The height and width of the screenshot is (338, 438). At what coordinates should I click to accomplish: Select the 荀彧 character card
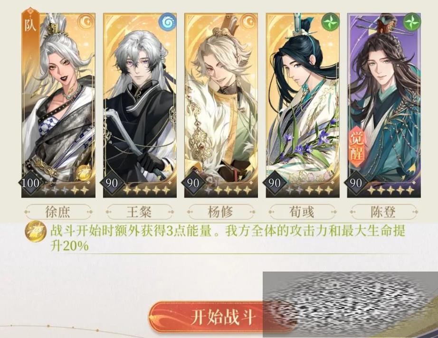tap(303, 105)
